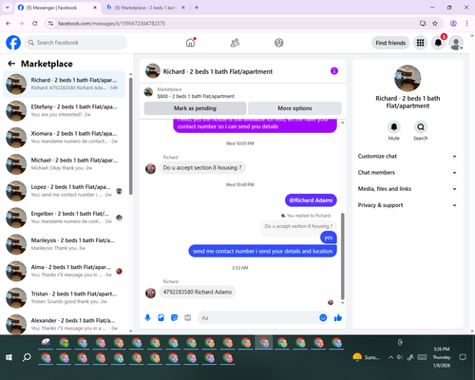This screenshot has height=380, width=475.
Task: Mute this conversation with bell icon
Action: pos(394,127)
